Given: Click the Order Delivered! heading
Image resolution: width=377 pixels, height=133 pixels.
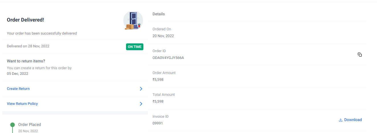Looking at the screenshot, I should point(25,20).
